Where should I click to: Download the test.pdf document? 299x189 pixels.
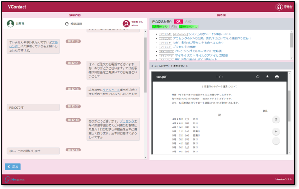coord(267,77)
